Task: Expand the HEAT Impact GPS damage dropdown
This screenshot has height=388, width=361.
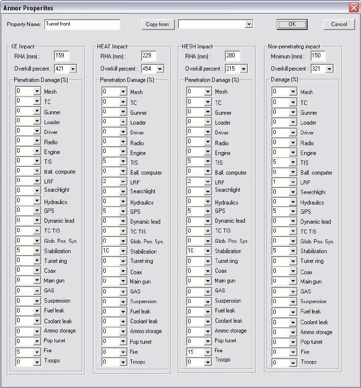Action: pyautogui.click(x=123, y=211)
